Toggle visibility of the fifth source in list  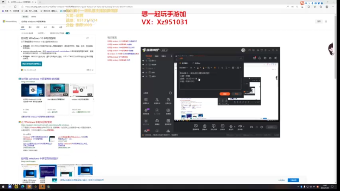click(143, 76)
